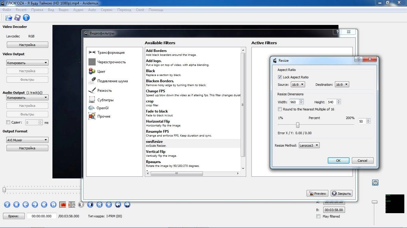Open the video Information icon
Screen dimensions: 407x228
pos(26,18)
